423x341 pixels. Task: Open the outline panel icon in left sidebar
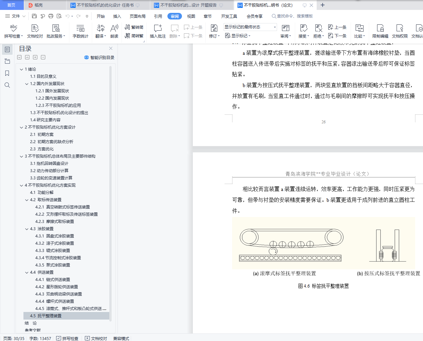(x=7, y=49)
